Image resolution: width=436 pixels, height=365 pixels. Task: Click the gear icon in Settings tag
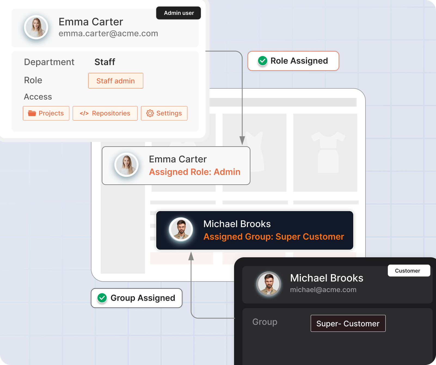point(150,113)
